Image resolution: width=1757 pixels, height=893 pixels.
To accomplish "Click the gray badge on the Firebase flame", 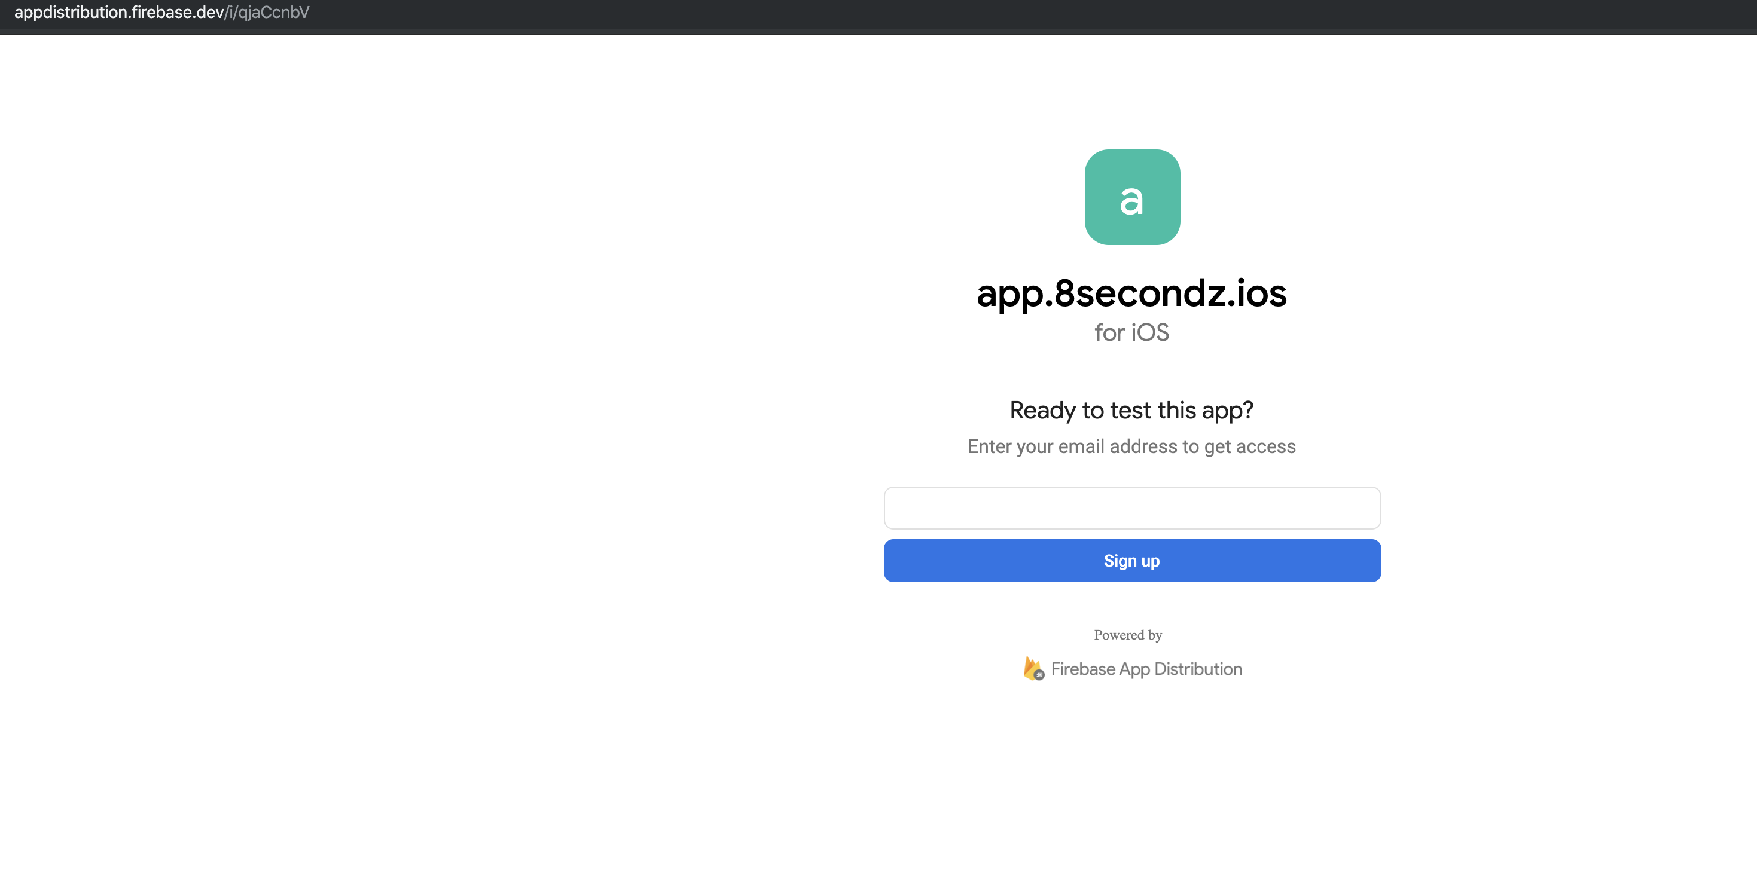I will (x=1039, y=674).
